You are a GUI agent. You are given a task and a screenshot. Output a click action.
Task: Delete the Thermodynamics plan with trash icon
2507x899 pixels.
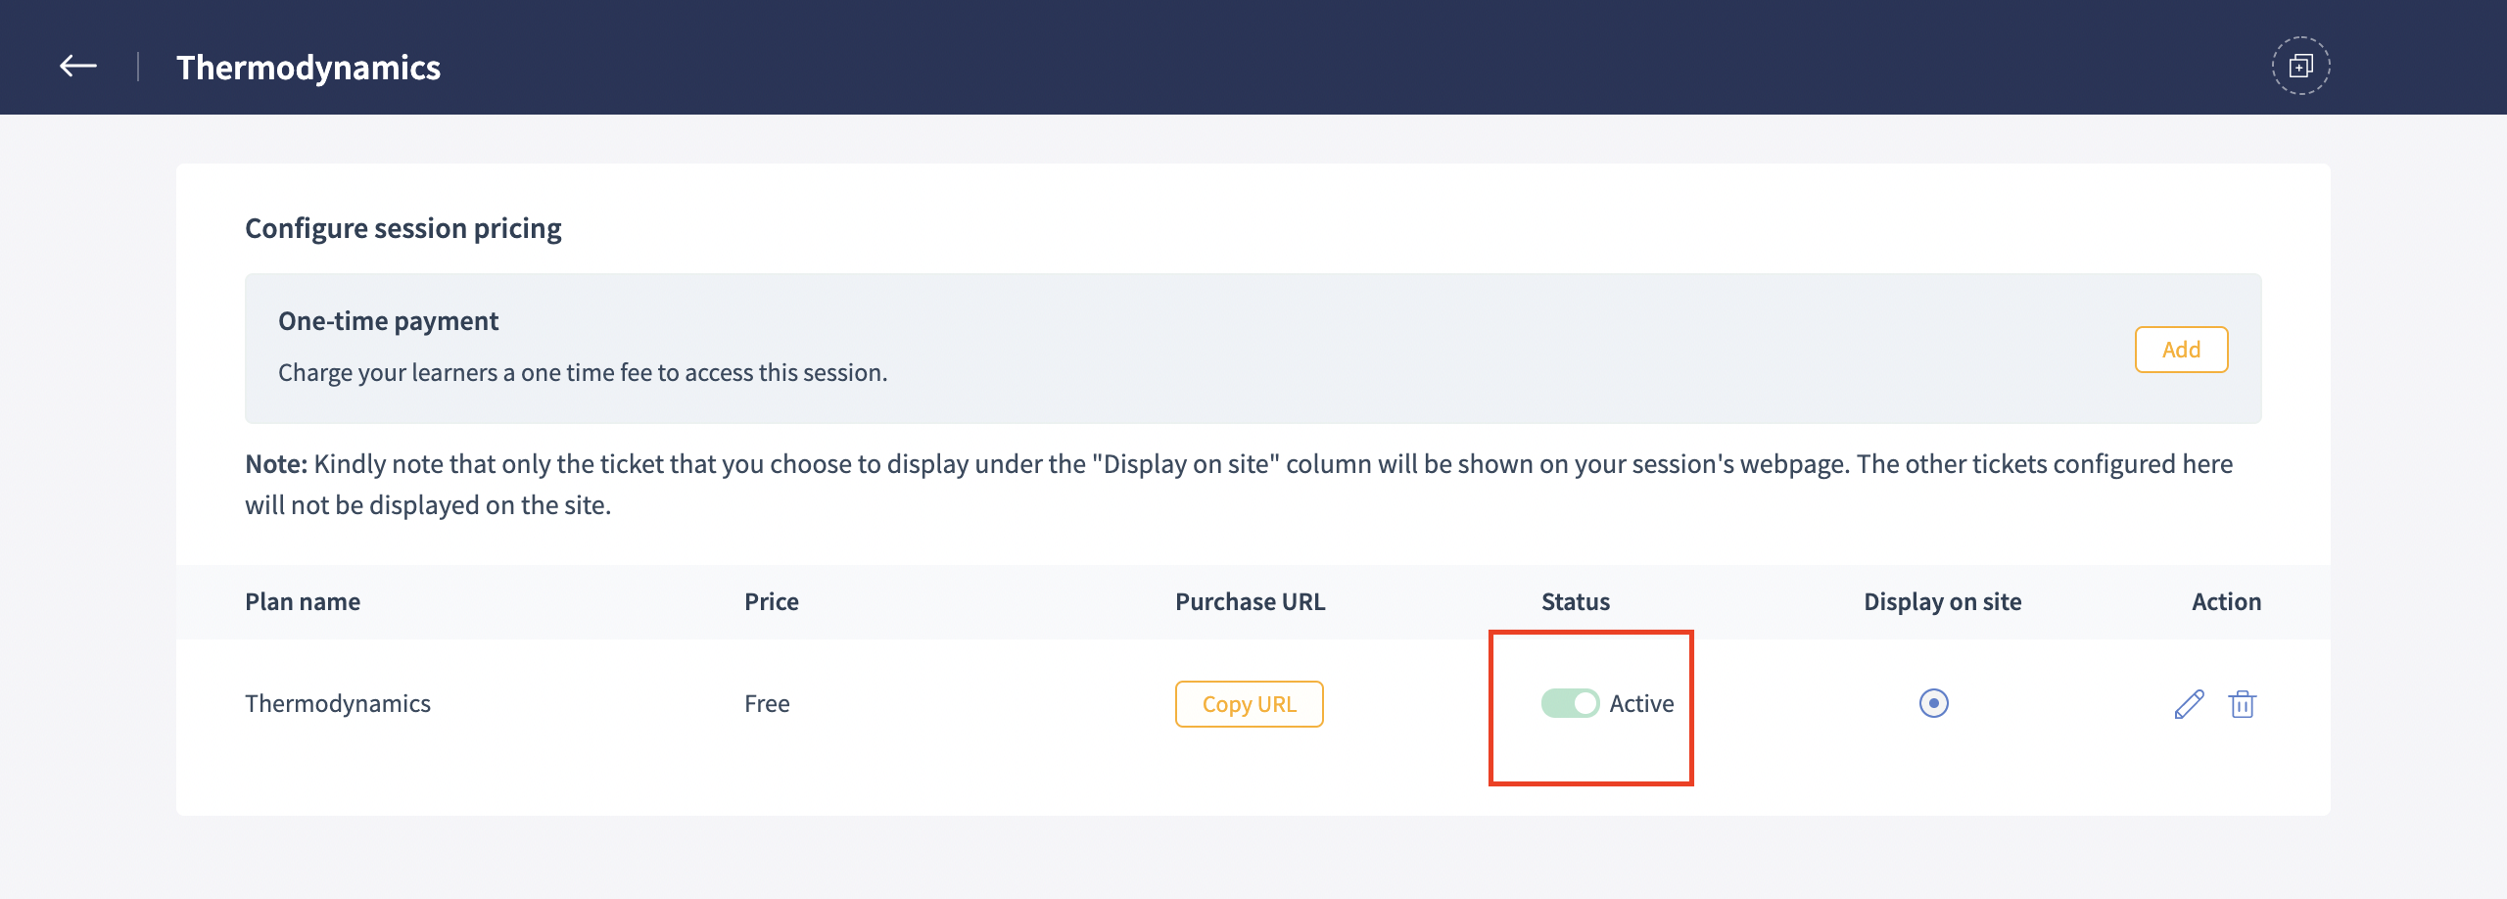click(x=2243, y=704)
